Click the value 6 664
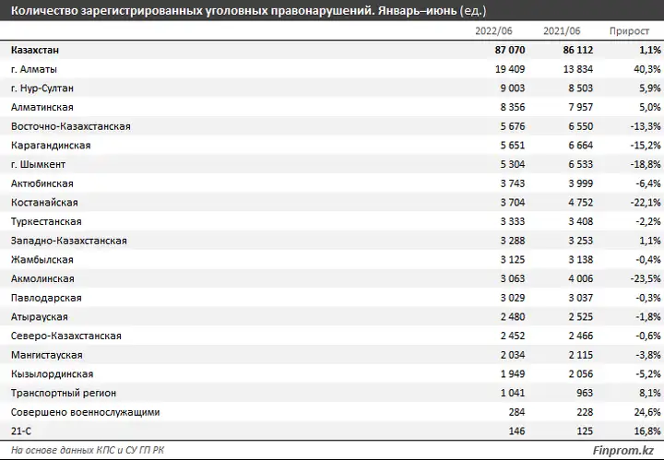Image resolution: width=664 pixels, height=460 pixels. coord(581,145)
